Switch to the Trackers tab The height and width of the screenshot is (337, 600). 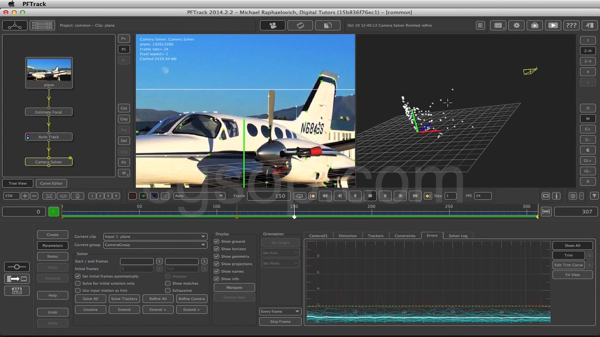[x=375, y=236]
